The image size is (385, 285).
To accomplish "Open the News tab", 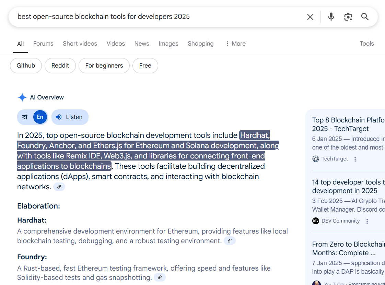I will tap(142, 44).
